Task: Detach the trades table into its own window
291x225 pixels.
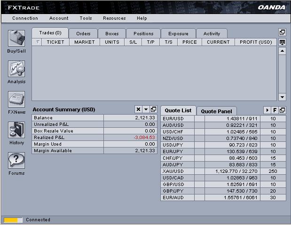Action: pyautogui.click(x=282, y=32)
